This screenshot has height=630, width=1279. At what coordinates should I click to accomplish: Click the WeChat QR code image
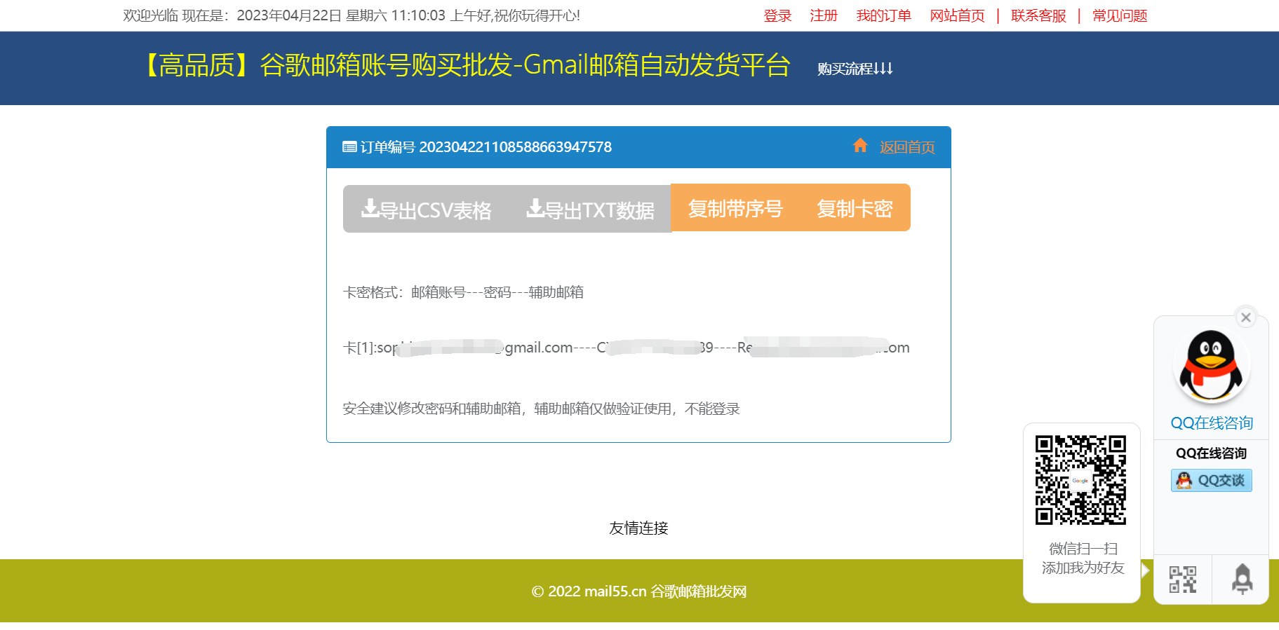click(x=1080, y=480)
